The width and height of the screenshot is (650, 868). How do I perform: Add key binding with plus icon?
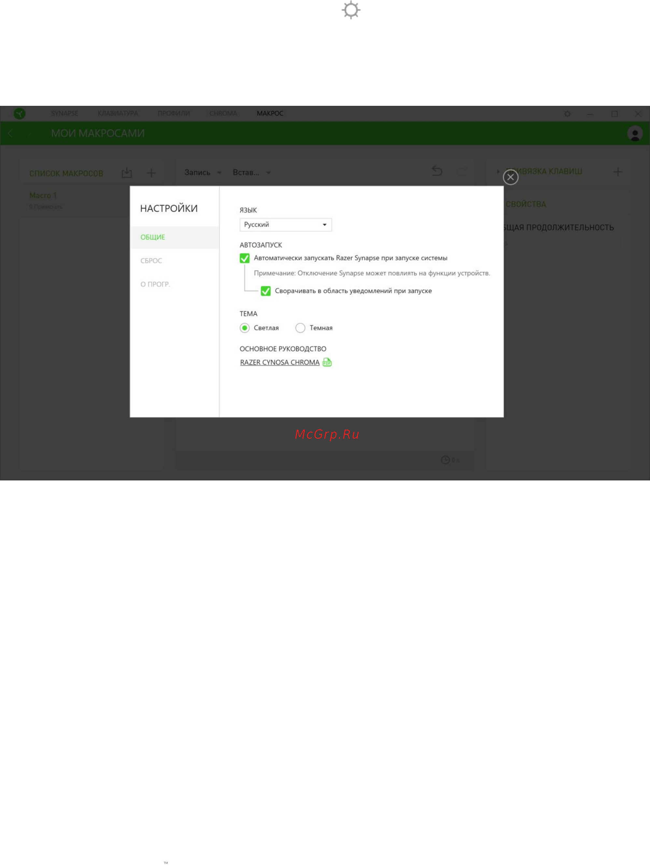click(x=618, y=171)
